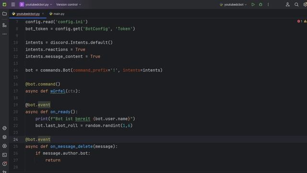Click the error count indicator
Viewport: 307px width, 173px height.
coord(299,21)
